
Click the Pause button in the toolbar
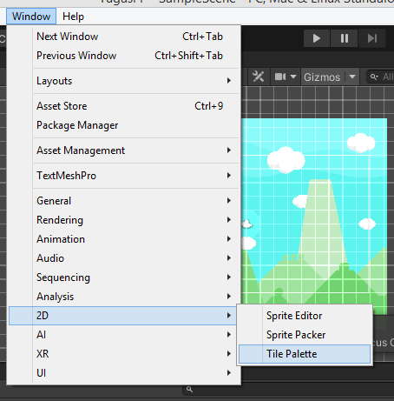pyautogui.click(x=345, y=38)
